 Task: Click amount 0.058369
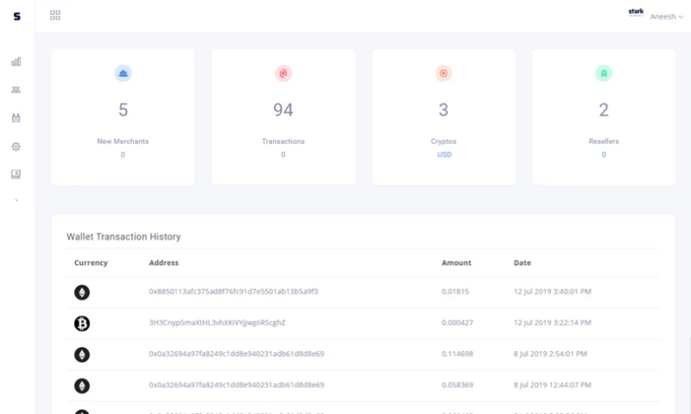(x=458, y=385)
